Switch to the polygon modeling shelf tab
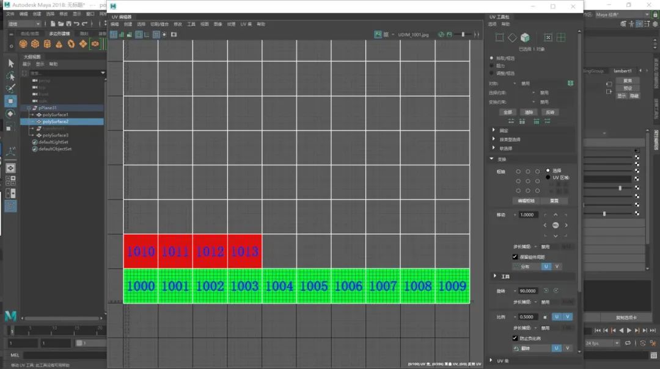The height and width of the screenshot is (369, 660). [59, 34]
